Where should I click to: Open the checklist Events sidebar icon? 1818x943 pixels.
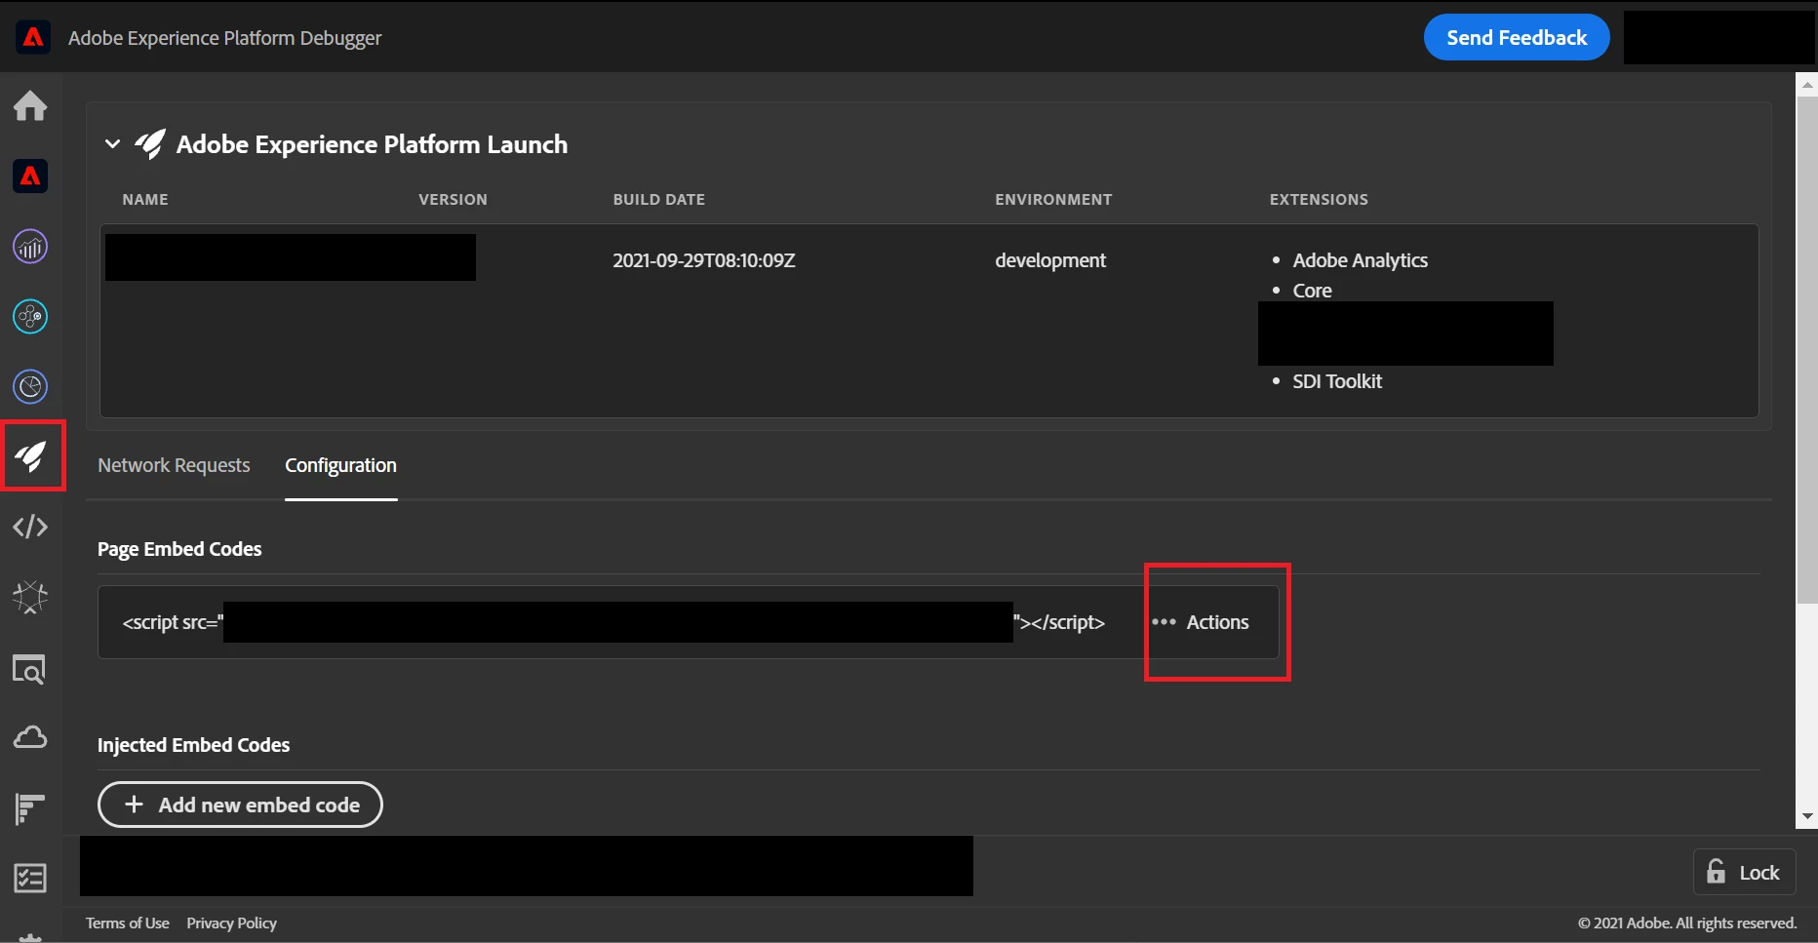pyautogui.click(x=30, y=878)
